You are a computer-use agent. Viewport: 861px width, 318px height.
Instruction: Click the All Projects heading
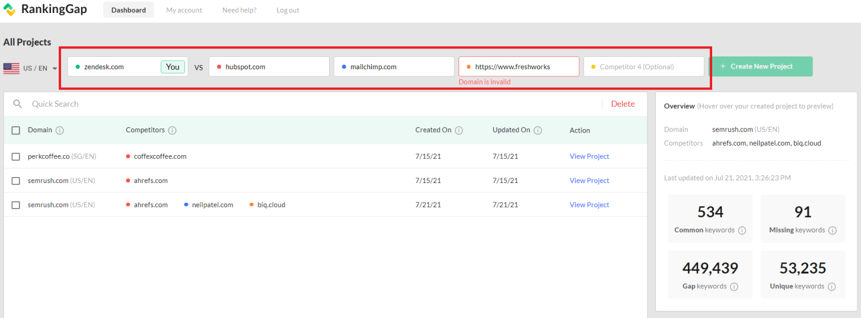pyautogui.click(x=27, y=42)
